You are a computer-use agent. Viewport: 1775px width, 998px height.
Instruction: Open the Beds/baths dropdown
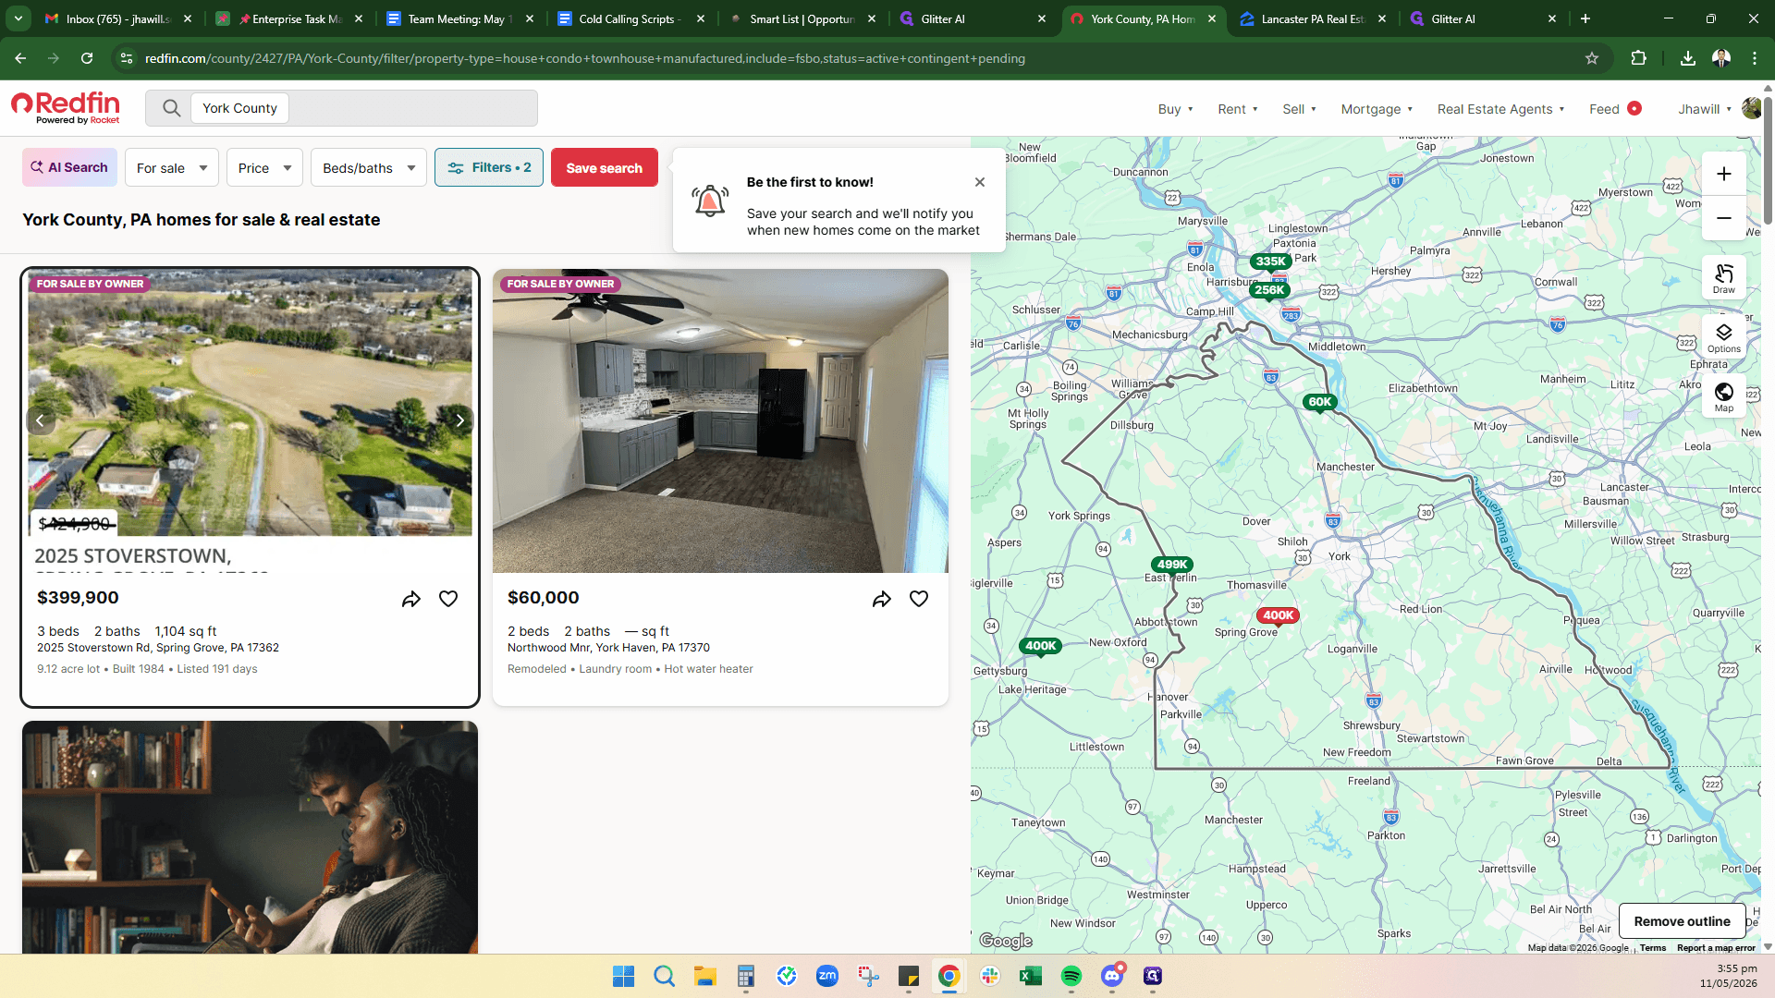tap(369, 168)
